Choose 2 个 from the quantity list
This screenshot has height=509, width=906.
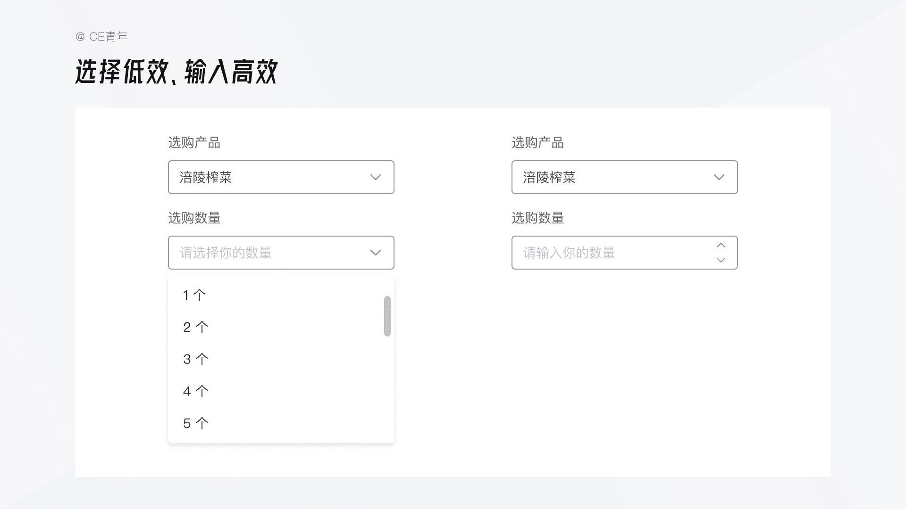pos(195,328)
